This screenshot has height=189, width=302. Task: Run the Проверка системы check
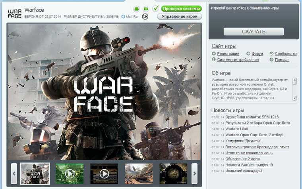coord(181,9)
